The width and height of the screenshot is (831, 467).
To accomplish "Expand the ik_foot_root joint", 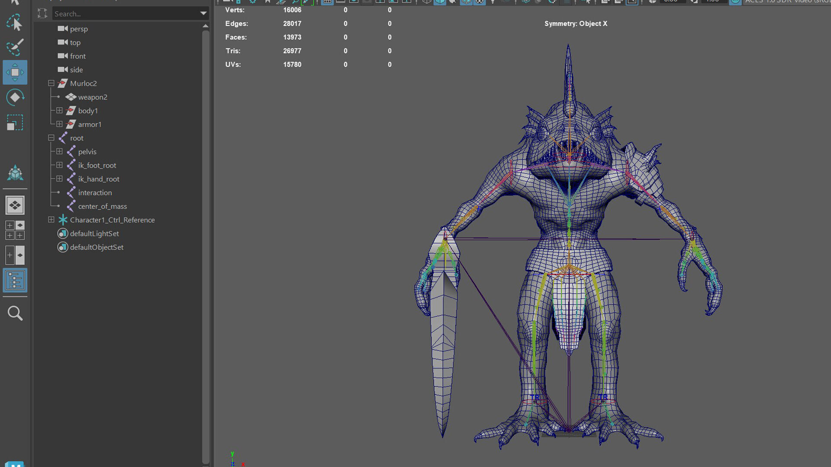I will click(x=59, y=165).
